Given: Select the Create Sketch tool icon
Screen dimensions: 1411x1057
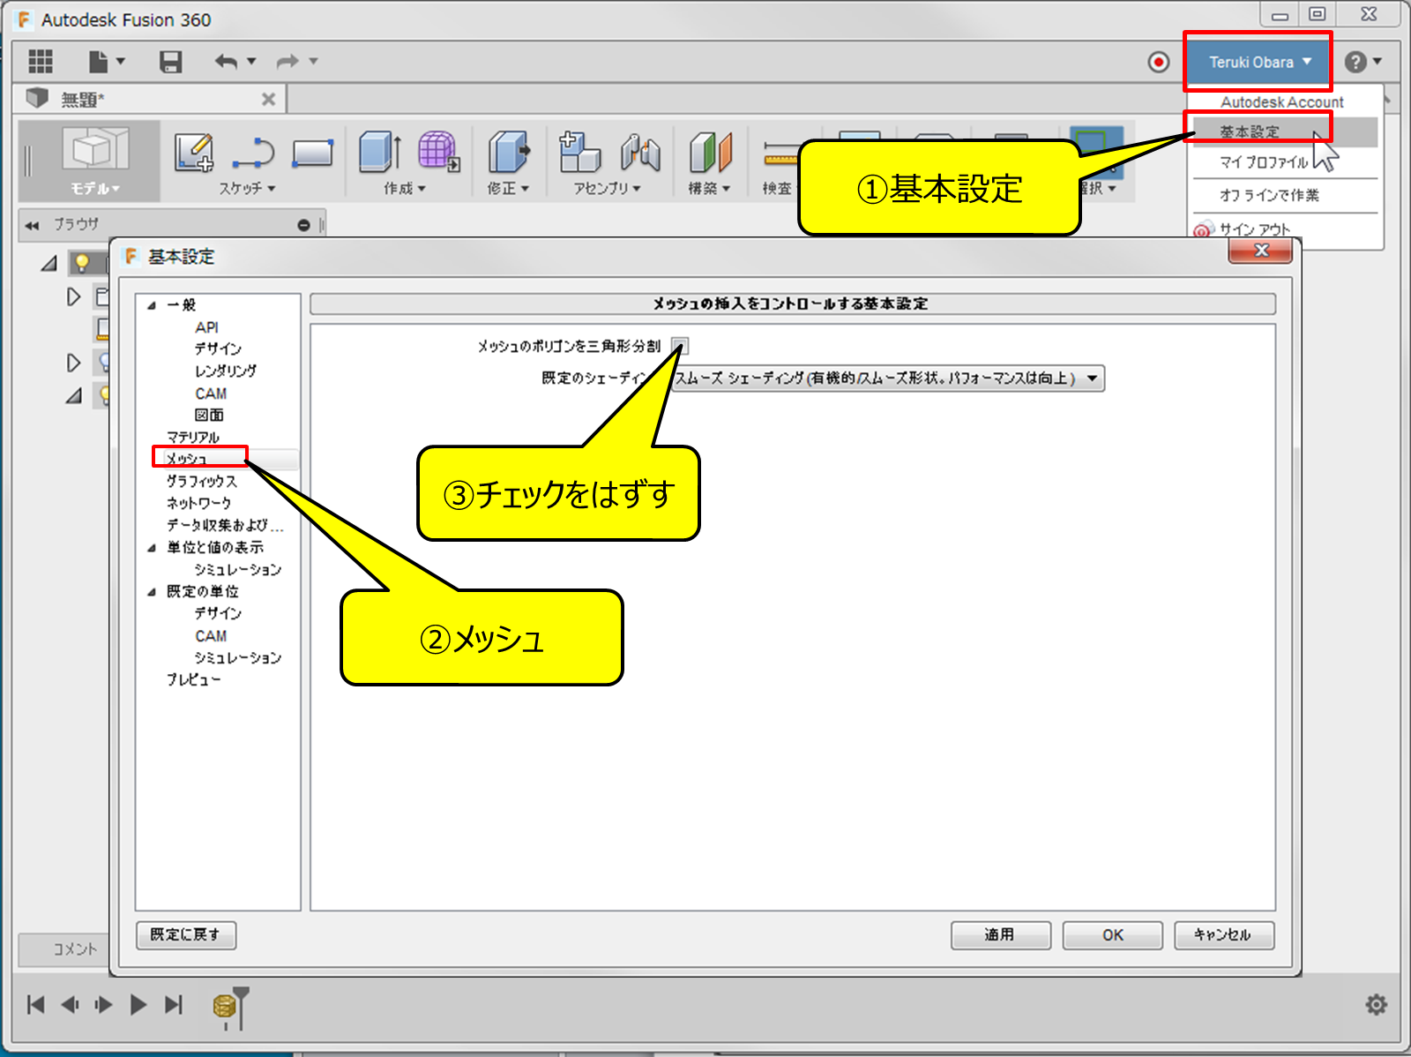Looking at the screenshot, I should 194,152.
